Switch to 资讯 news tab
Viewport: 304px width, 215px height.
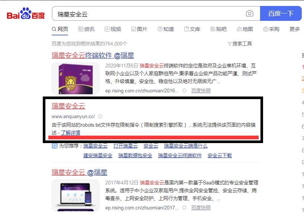click(x=86, y=29)
